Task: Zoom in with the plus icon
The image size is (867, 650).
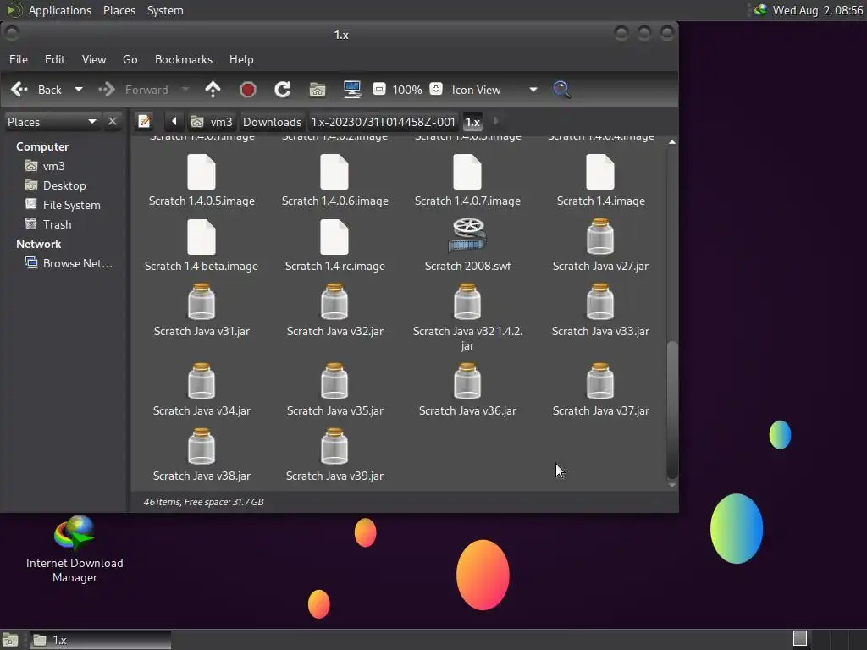Action: pyautogui.click(x=436, y=89)
